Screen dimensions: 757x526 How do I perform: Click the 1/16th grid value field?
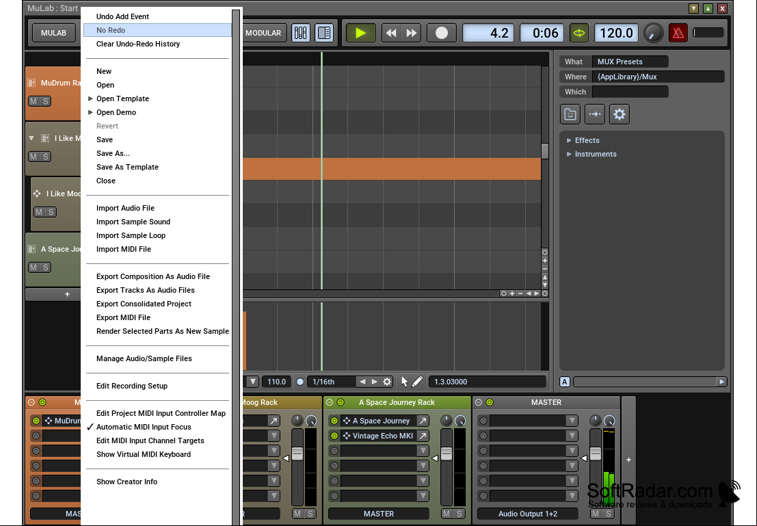(331, 382)
